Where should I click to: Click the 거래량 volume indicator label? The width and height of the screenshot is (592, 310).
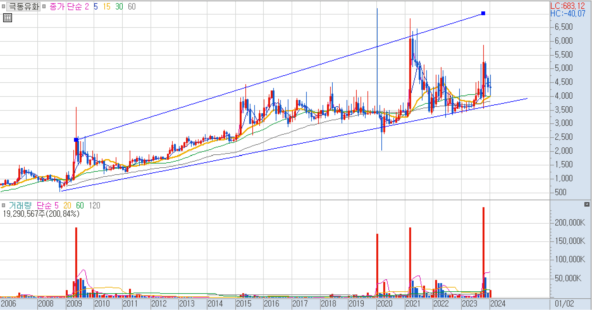click(20, 206)
